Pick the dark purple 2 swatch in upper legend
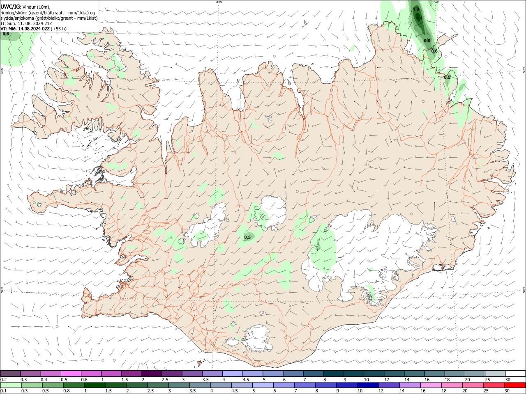The height and width of the screenshot is (394, 526). click(x=151, y=373)
